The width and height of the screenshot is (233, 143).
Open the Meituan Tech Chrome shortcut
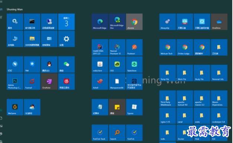(168, 47)
